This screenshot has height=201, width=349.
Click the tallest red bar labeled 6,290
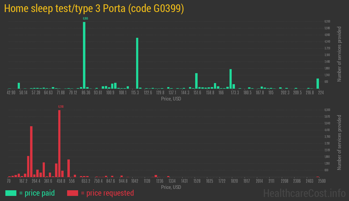(59, 142)
